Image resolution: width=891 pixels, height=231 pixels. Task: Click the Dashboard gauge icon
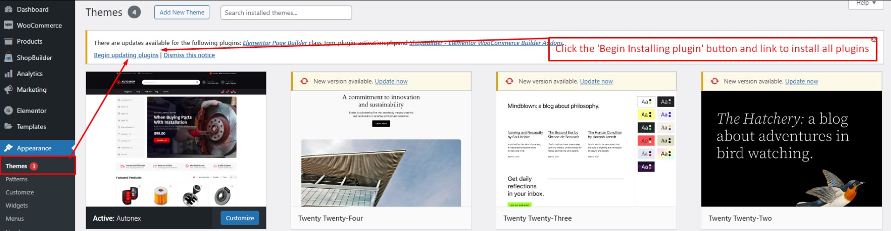pos(8,9)
